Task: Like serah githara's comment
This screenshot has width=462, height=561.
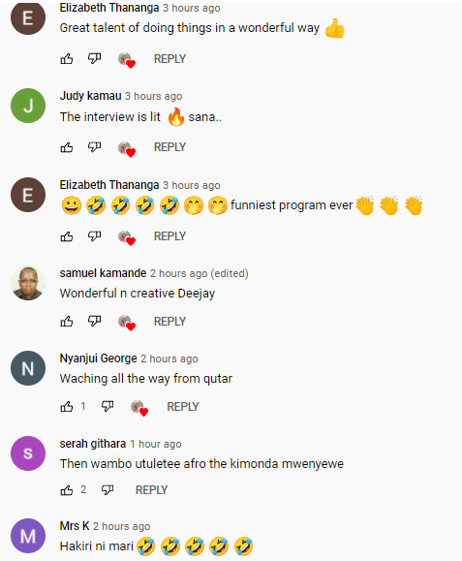Action: pos(67,490)
